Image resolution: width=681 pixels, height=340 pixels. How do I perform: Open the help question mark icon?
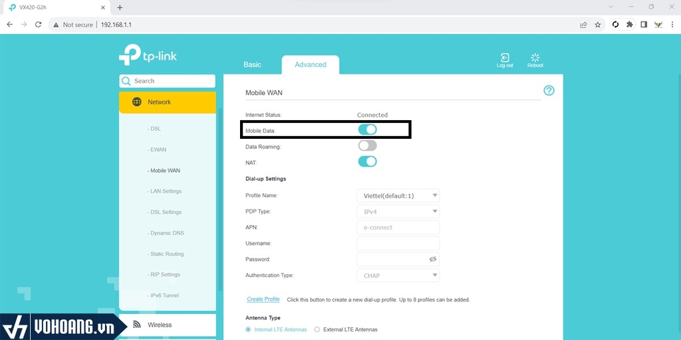549,90
